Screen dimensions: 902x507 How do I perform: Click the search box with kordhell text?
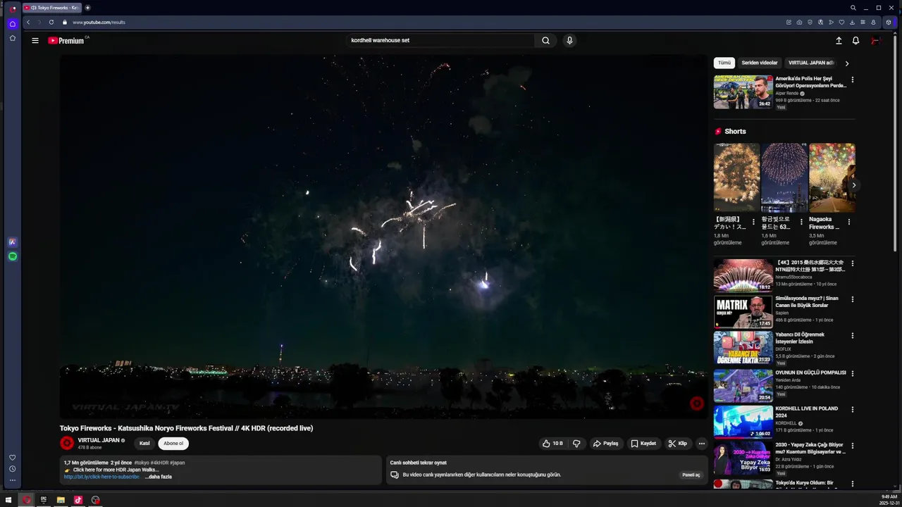440,41
